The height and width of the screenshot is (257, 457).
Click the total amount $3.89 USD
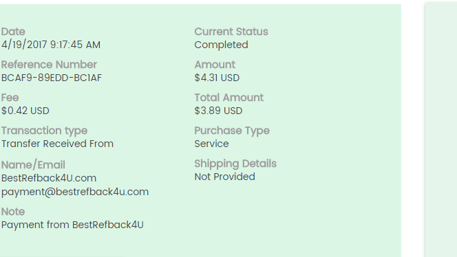pos(218,111)
